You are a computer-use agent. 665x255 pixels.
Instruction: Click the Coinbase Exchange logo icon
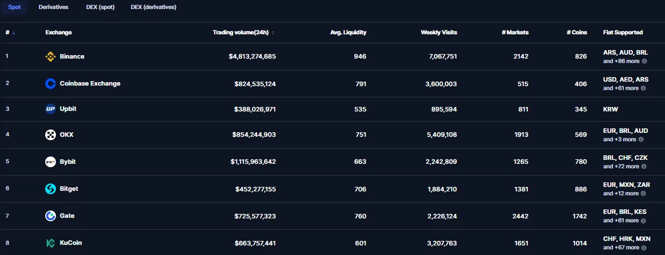[50, 84]
